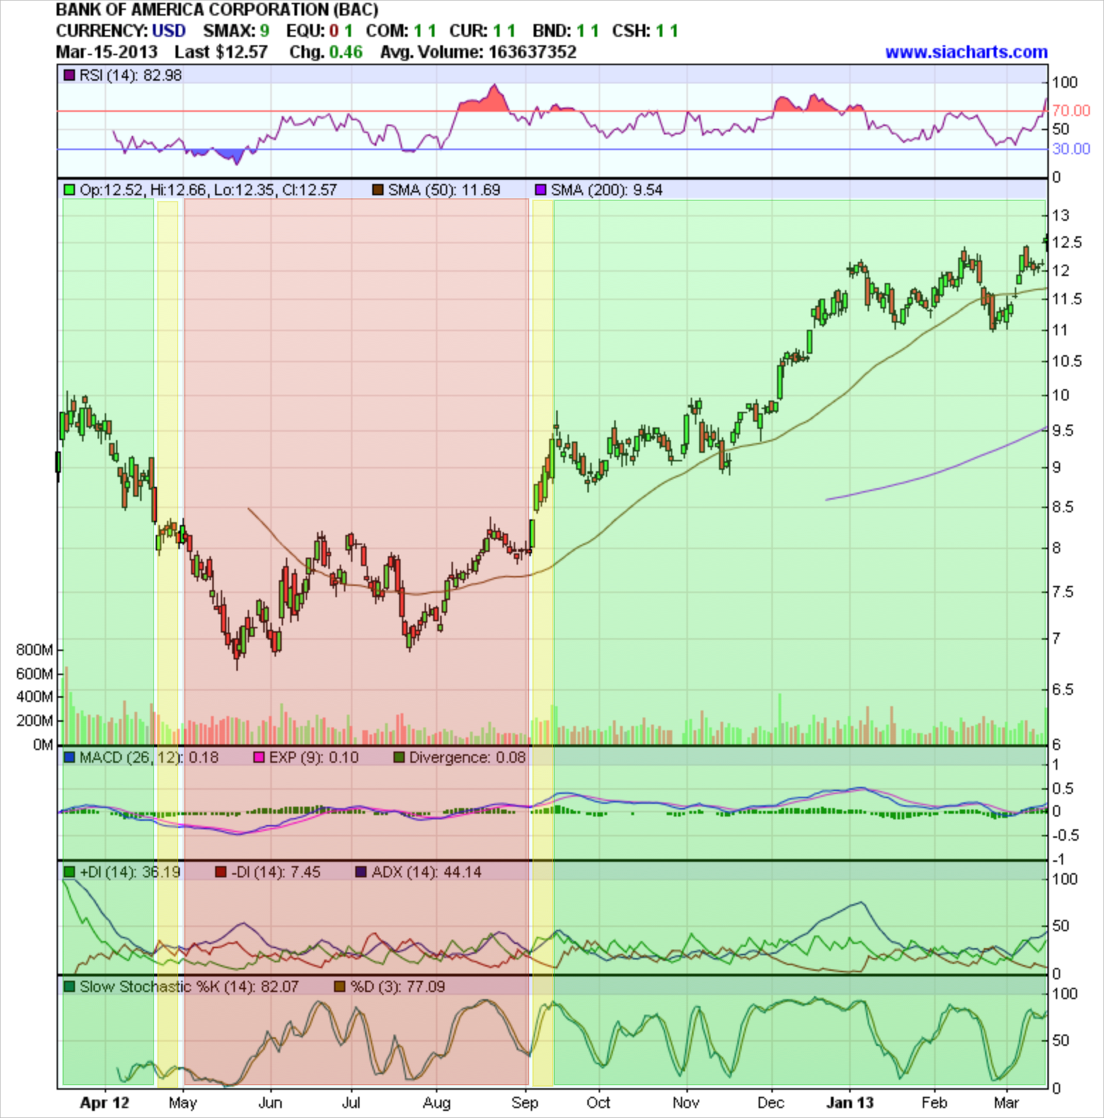
Task: Click the green +DI (14) legend square
Action: point(69,872)
